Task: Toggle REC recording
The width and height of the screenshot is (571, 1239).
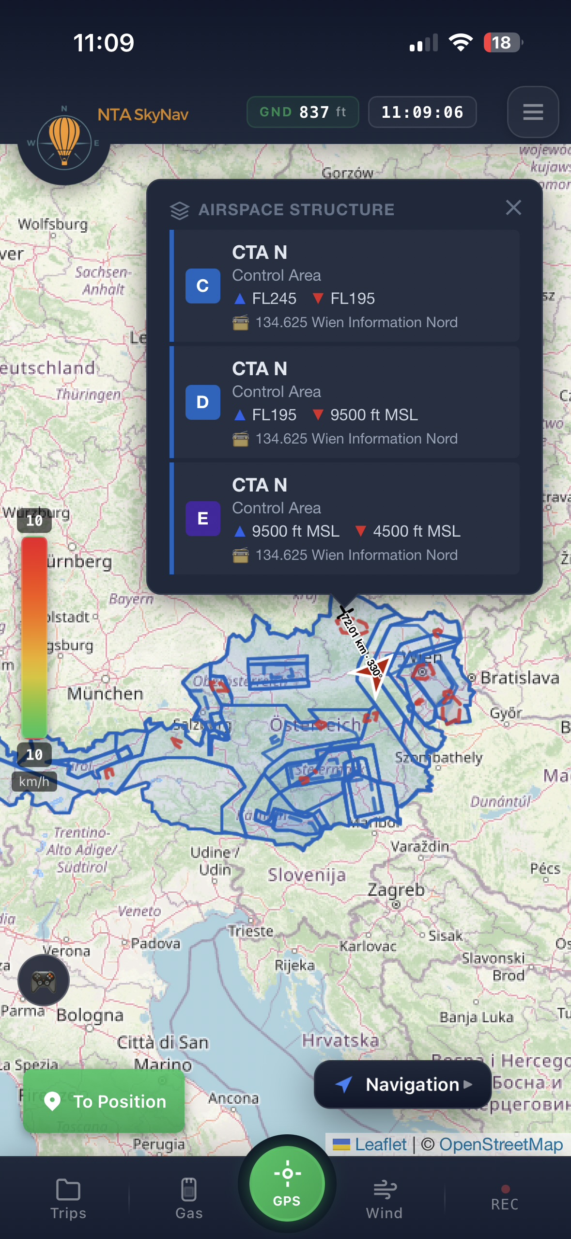Action: [x=505, y=1198]
